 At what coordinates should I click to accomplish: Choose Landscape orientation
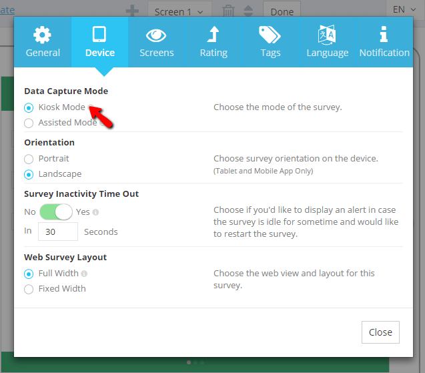pos(29,174)
